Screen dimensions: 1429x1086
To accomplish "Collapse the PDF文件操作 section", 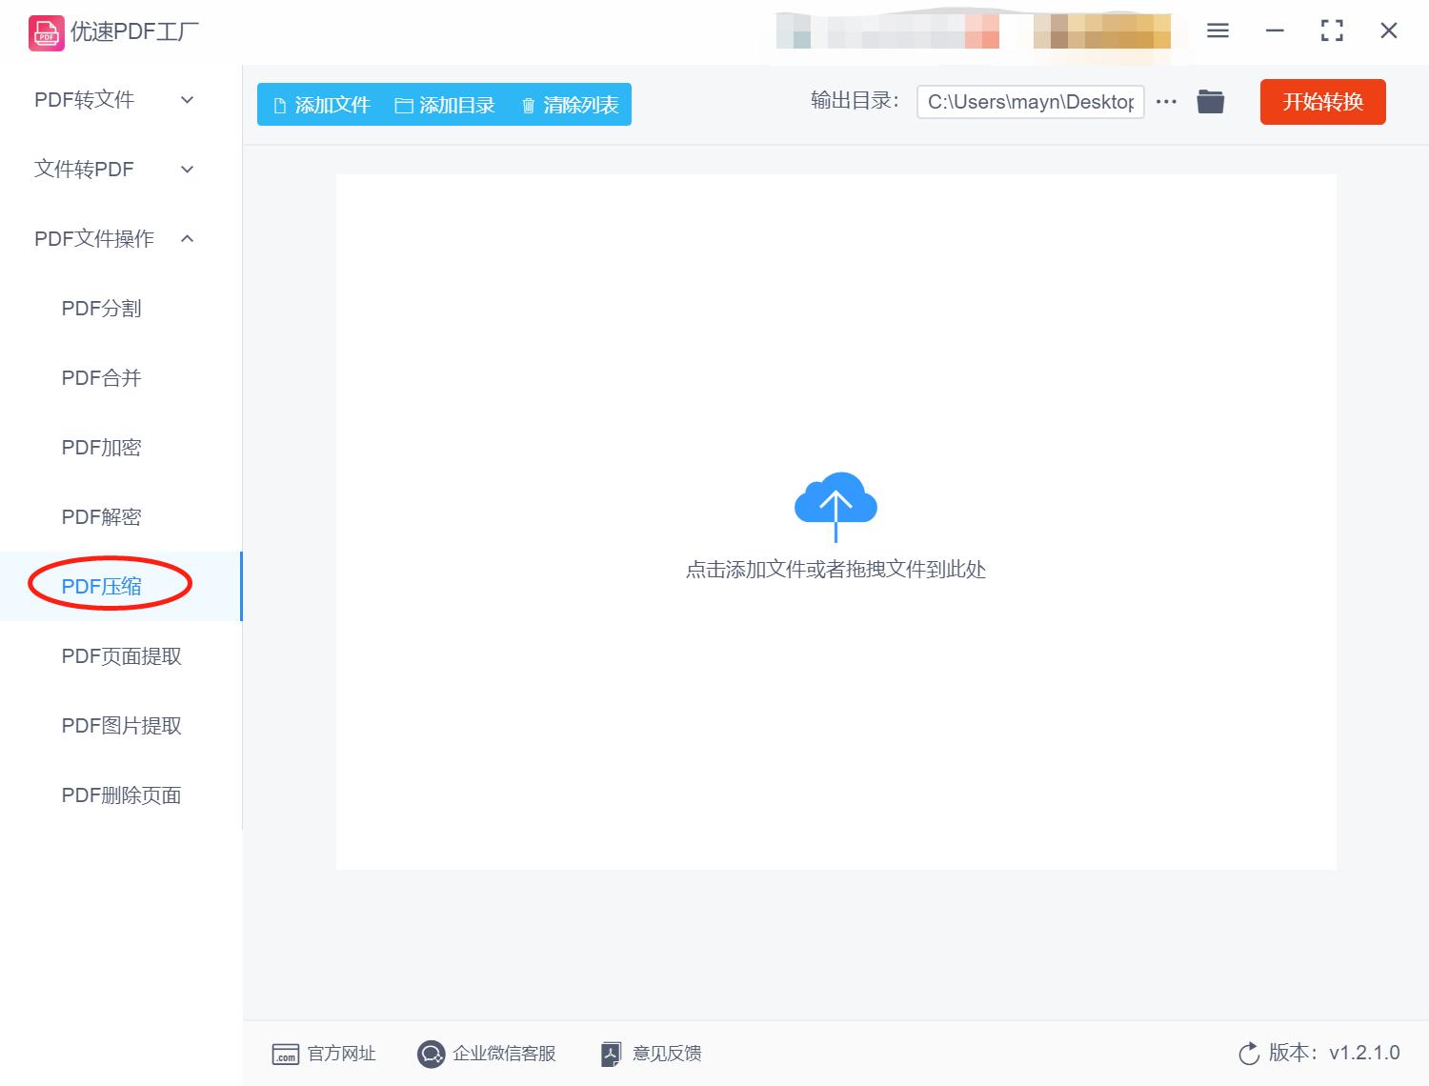I will click(95, 238).
